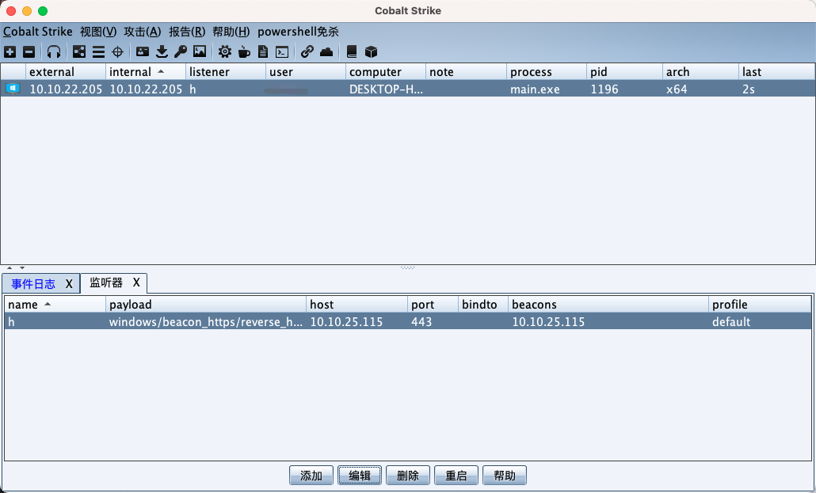Screen dimensions: 816x493
Task: Sort listeners by profile column header
Action: pyautogui.click(x=760, y=304)
